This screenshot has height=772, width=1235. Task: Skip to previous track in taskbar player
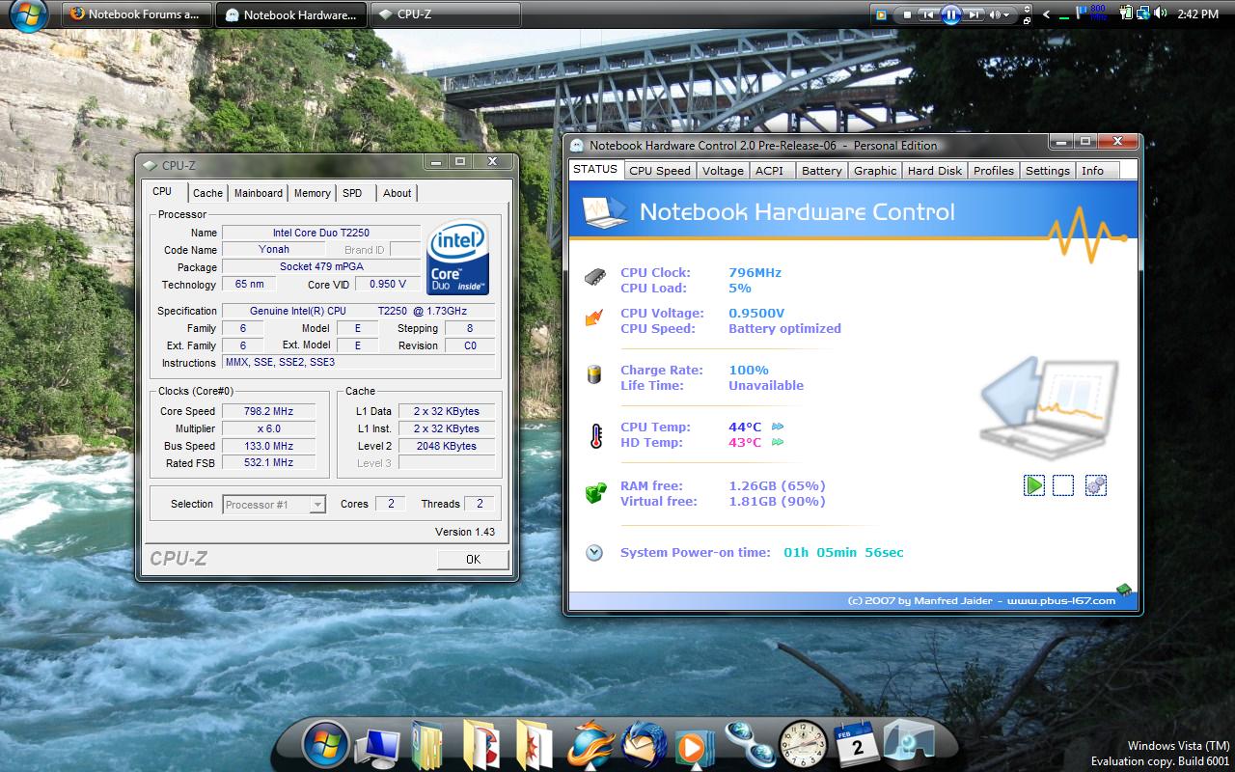click(x=928, y=14)
